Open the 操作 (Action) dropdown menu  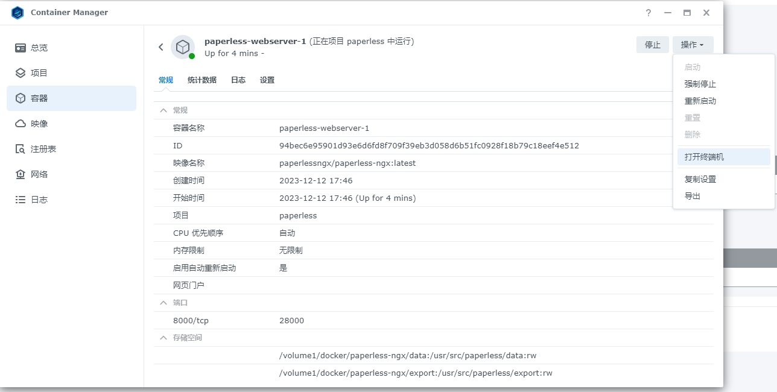pyautogui.click(x=693, y=45)
